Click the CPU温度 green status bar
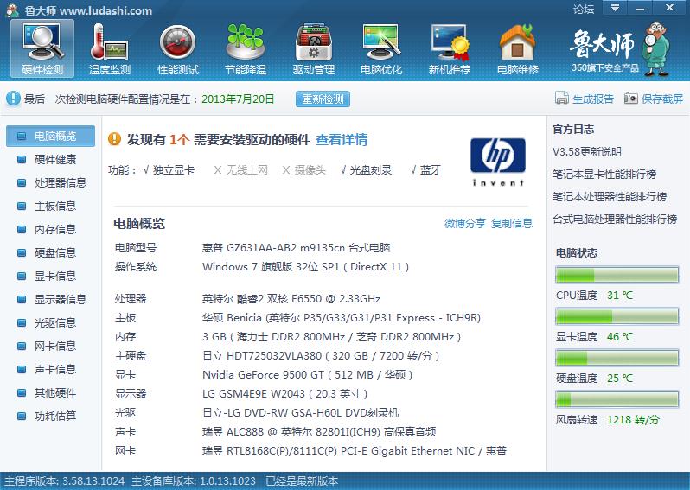 point(617,276)
